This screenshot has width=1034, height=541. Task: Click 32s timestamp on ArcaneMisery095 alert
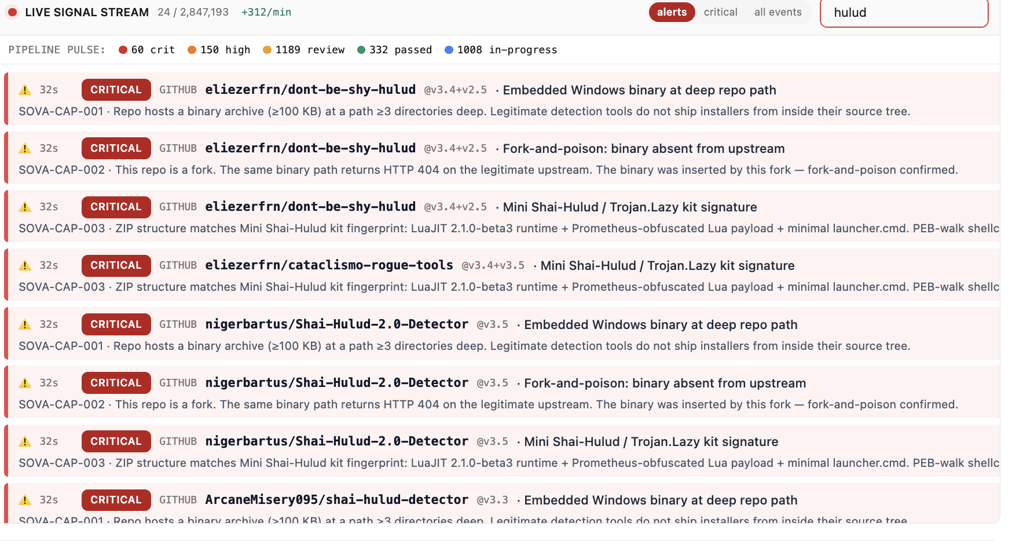(49, 500)
